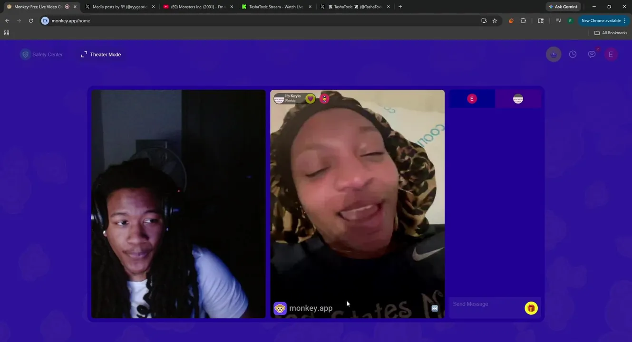Open the account menu with the E avatar

point(611,55)
